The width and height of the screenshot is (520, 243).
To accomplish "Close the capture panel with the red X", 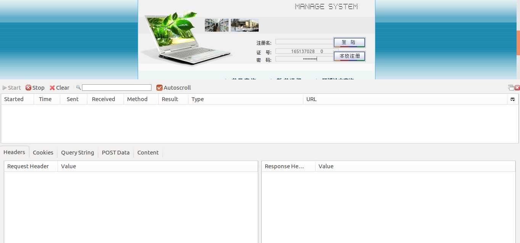I will (x=517, y=88).
